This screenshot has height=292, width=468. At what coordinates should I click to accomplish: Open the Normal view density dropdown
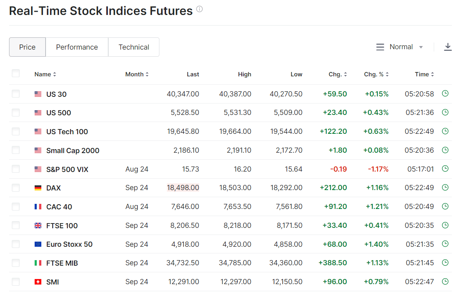point(406,47)
